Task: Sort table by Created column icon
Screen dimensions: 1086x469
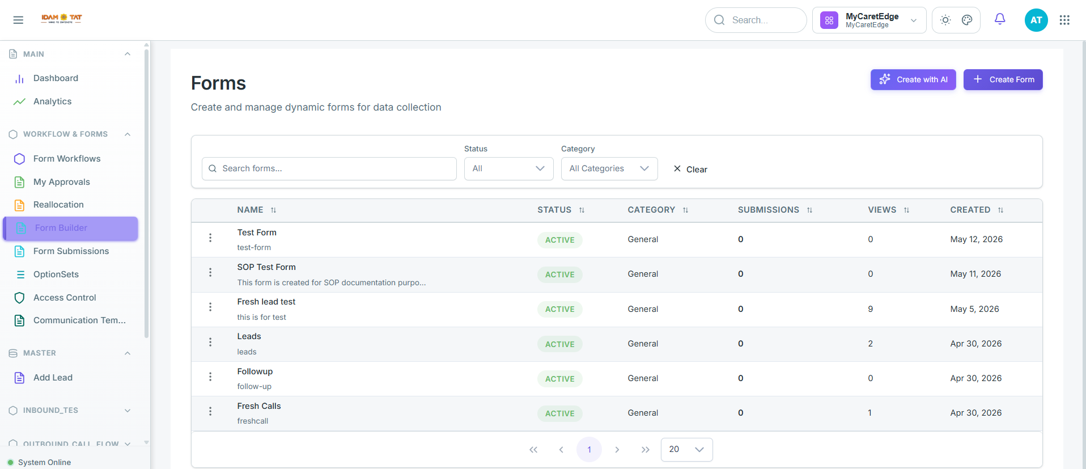Action: tap(1000, 210)
